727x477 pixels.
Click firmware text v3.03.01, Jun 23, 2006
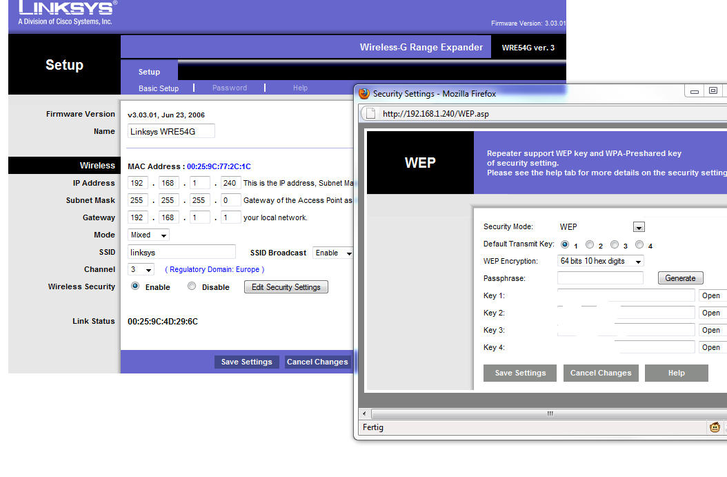(x=166, y=115)
